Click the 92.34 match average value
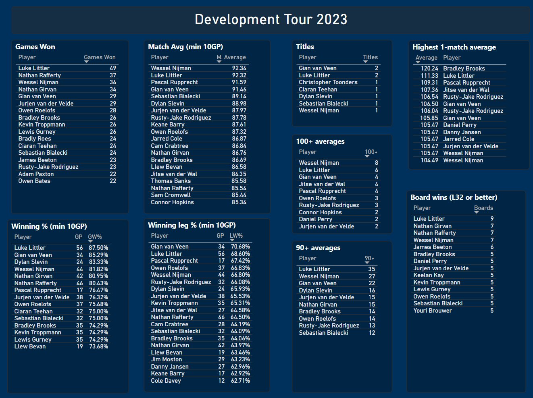 tap(239, 68)
